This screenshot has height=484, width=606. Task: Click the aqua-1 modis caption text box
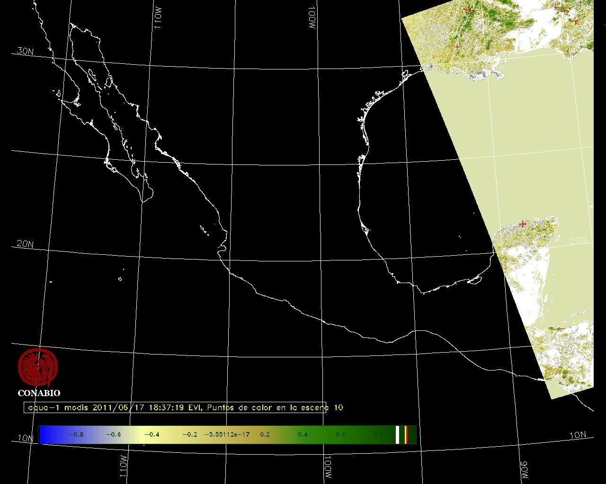[x=175, y=407]
